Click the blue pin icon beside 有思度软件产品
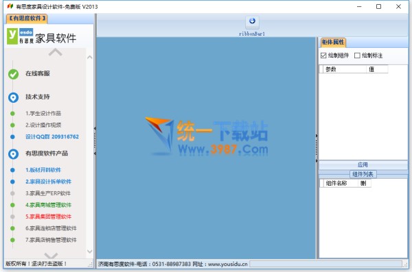The width and height of the screenshot is (412, 272). 14,154
